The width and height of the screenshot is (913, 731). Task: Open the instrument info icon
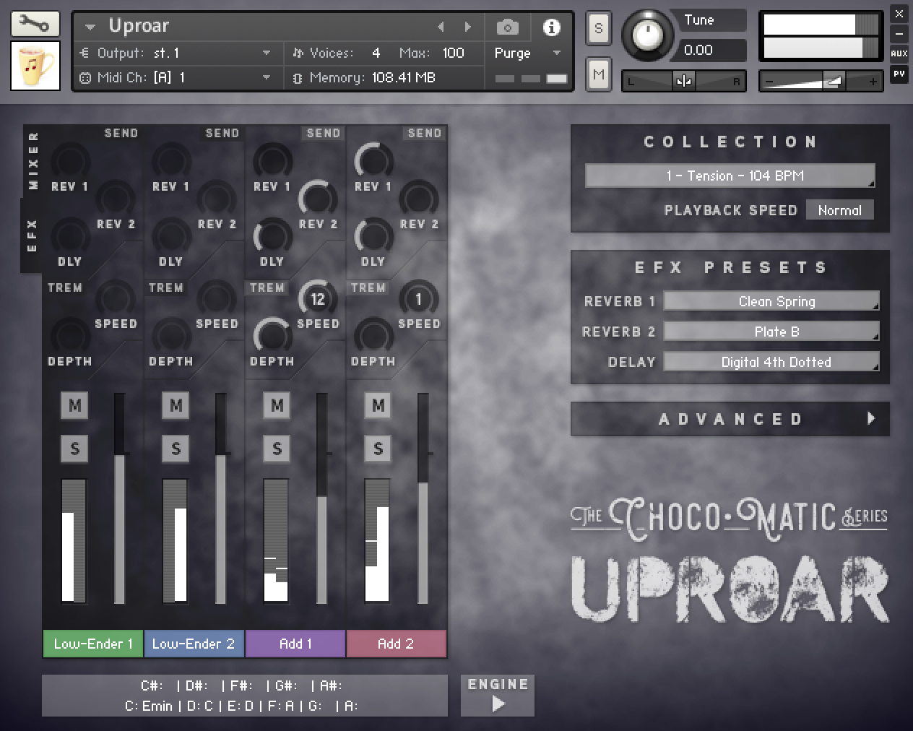click(x=551, y=27)
